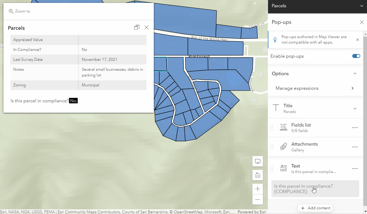Click the Attachments paperclip icon

tap(283, 146)
